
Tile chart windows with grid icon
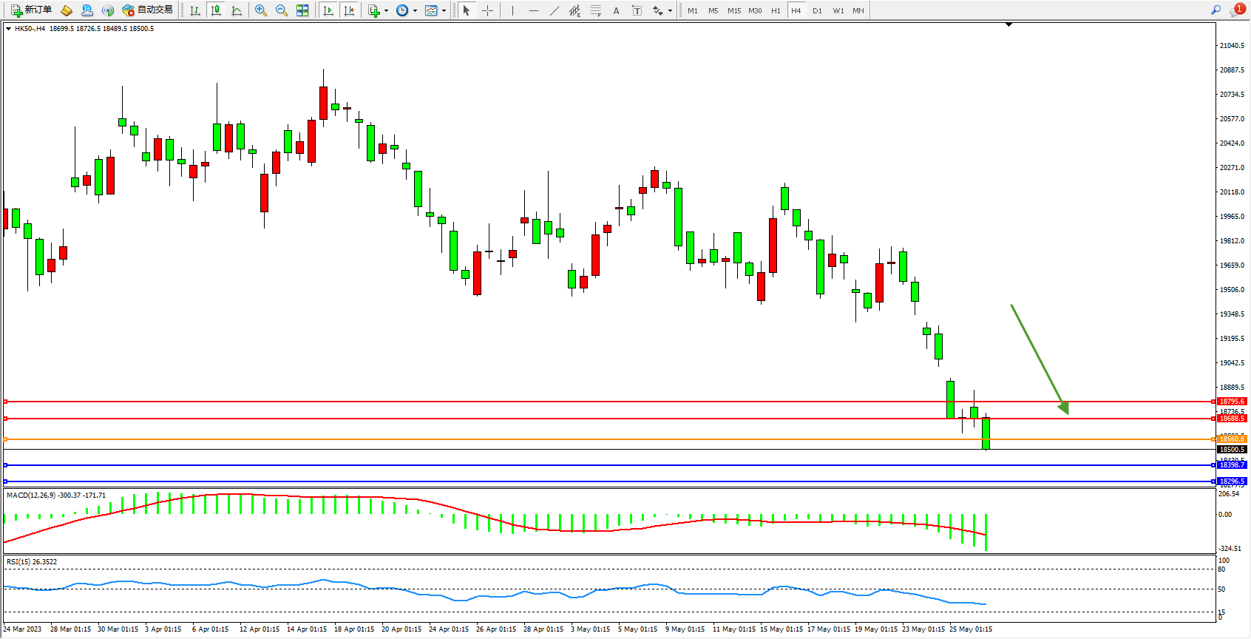pos(302,10)
